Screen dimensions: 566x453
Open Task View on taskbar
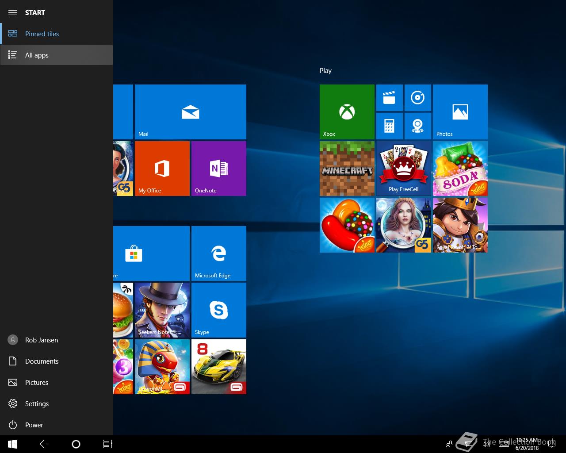click(108, 444)
